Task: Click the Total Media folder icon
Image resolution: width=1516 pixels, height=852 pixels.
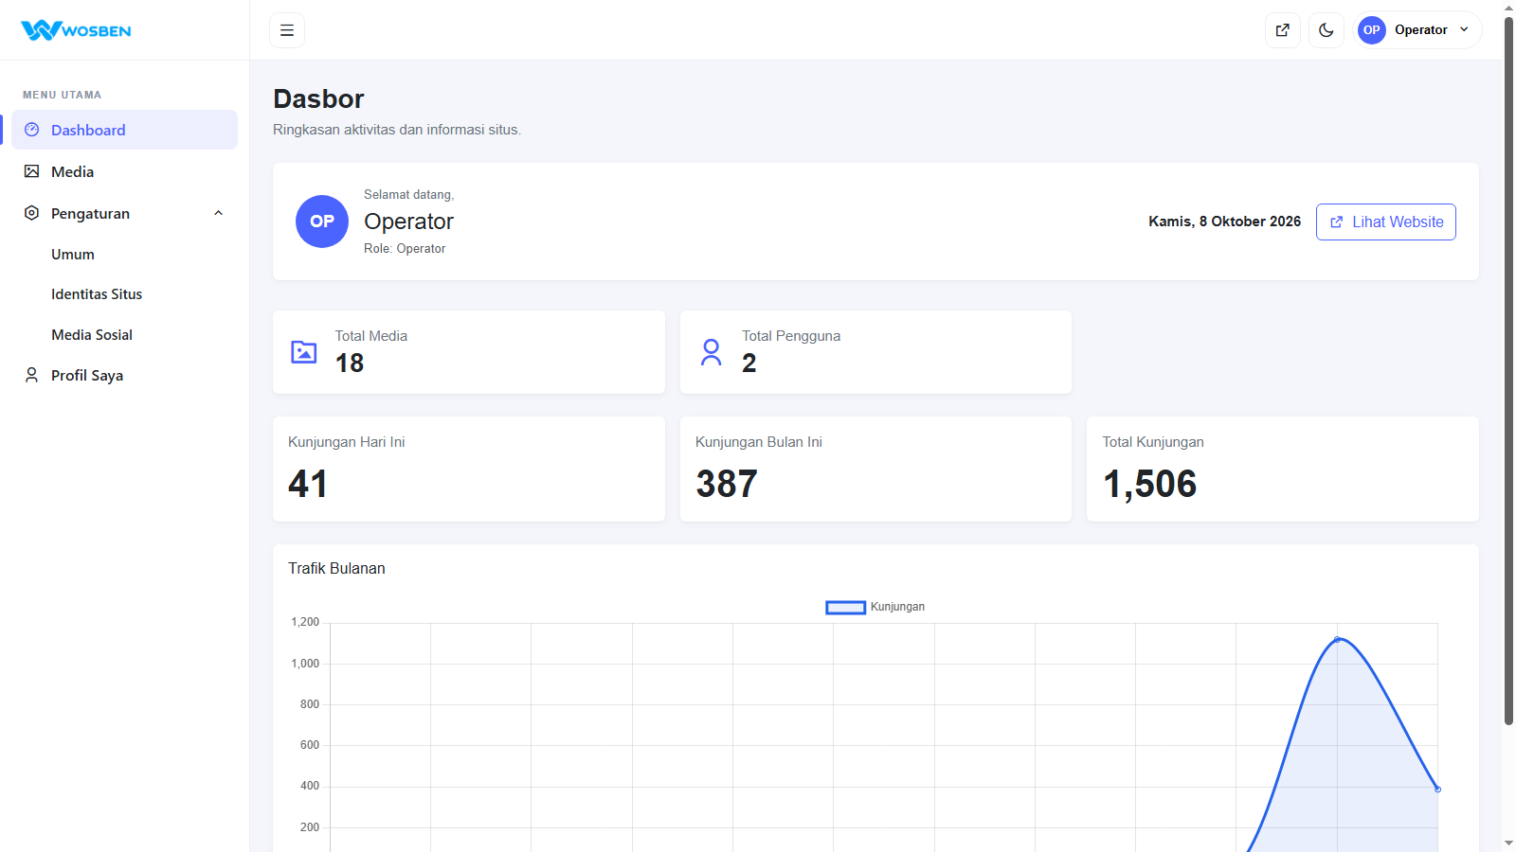Action: (304, 352)
